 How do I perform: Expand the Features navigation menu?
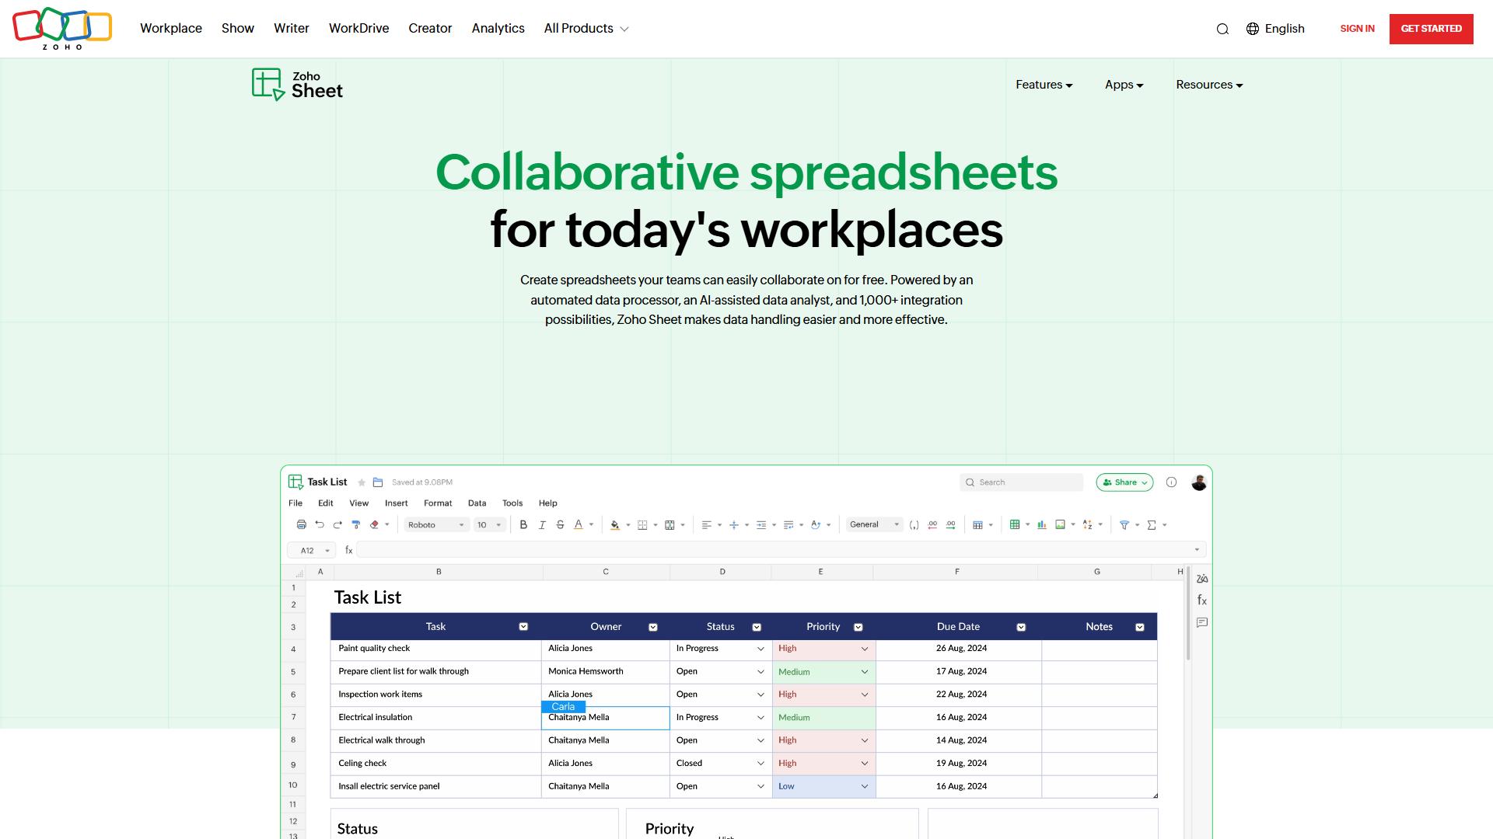tap(1044, 85)
